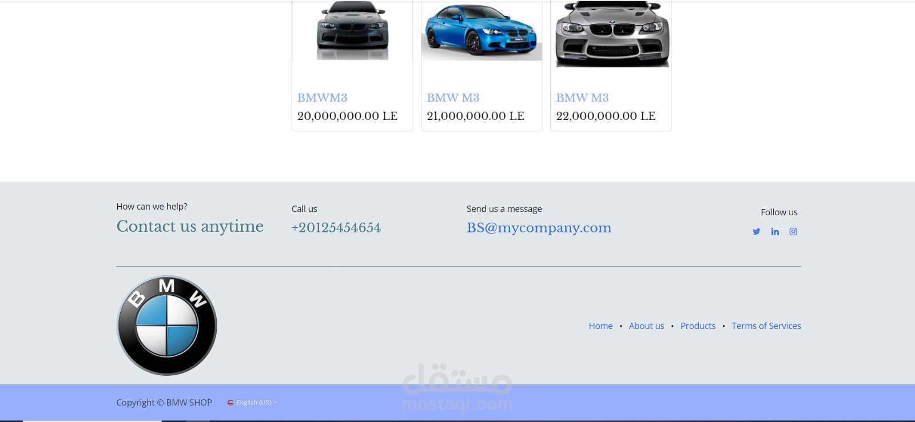Open the About us footer link
This screenshot has height=422, width=915.
coord(646,325)
